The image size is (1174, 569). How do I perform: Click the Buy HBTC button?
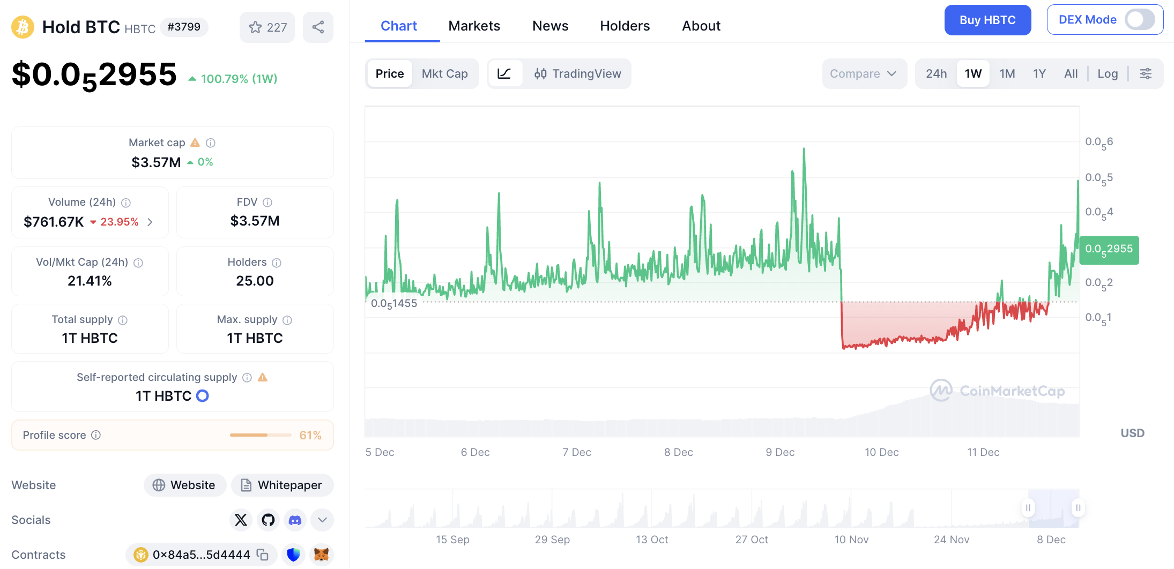click(987, 20)
